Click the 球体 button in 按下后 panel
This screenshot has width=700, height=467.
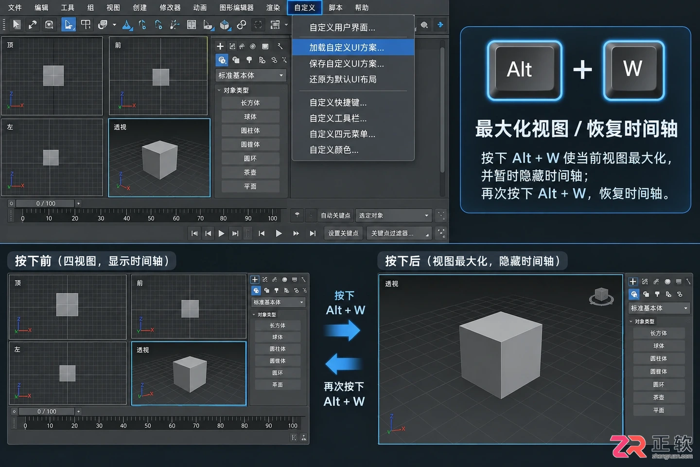coord(659,346)
